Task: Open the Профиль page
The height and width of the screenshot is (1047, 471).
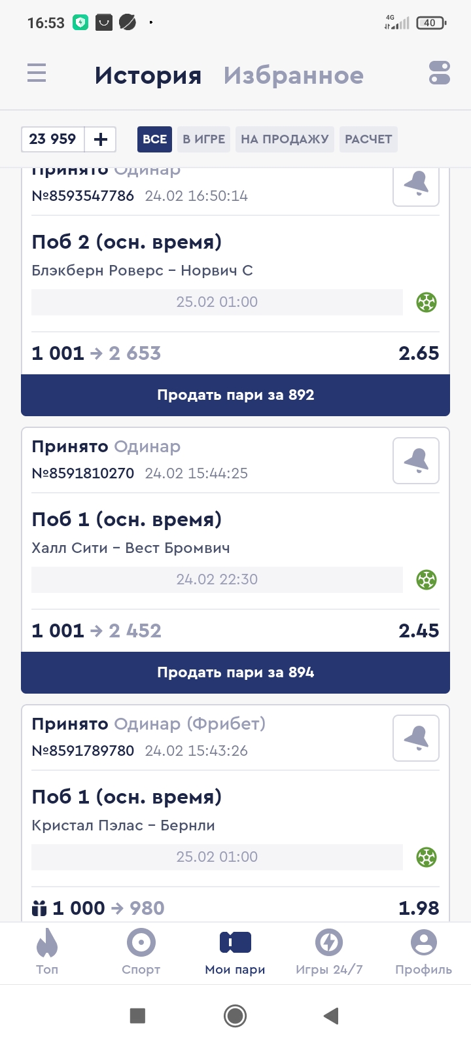Action: pos(423,951)
